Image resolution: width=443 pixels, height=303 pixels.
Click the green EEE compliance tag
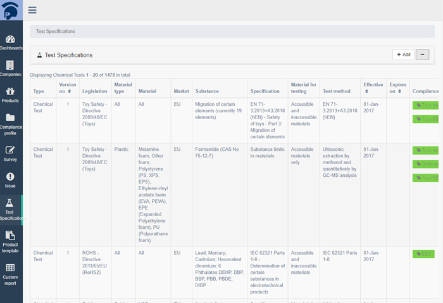[423, 254]
